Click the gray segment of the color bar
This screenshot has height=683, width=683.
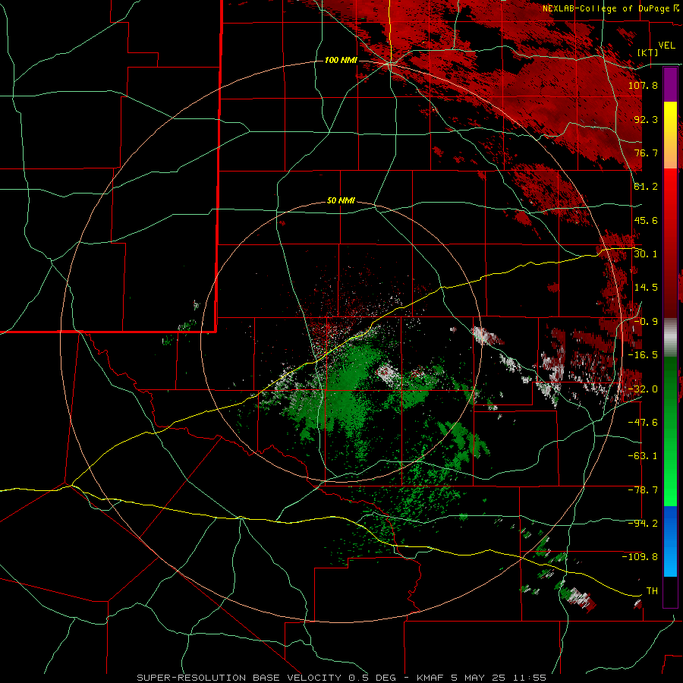[670, 338]
